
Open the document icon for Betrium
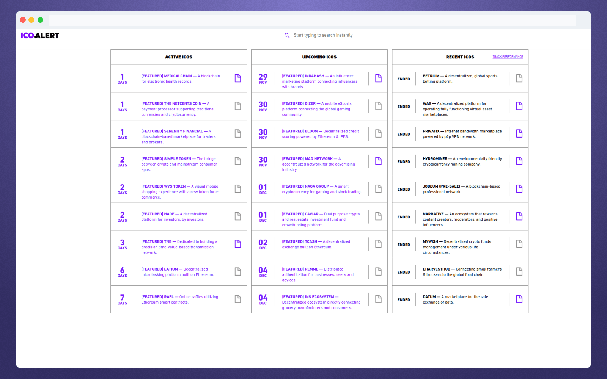coord(519,78)
